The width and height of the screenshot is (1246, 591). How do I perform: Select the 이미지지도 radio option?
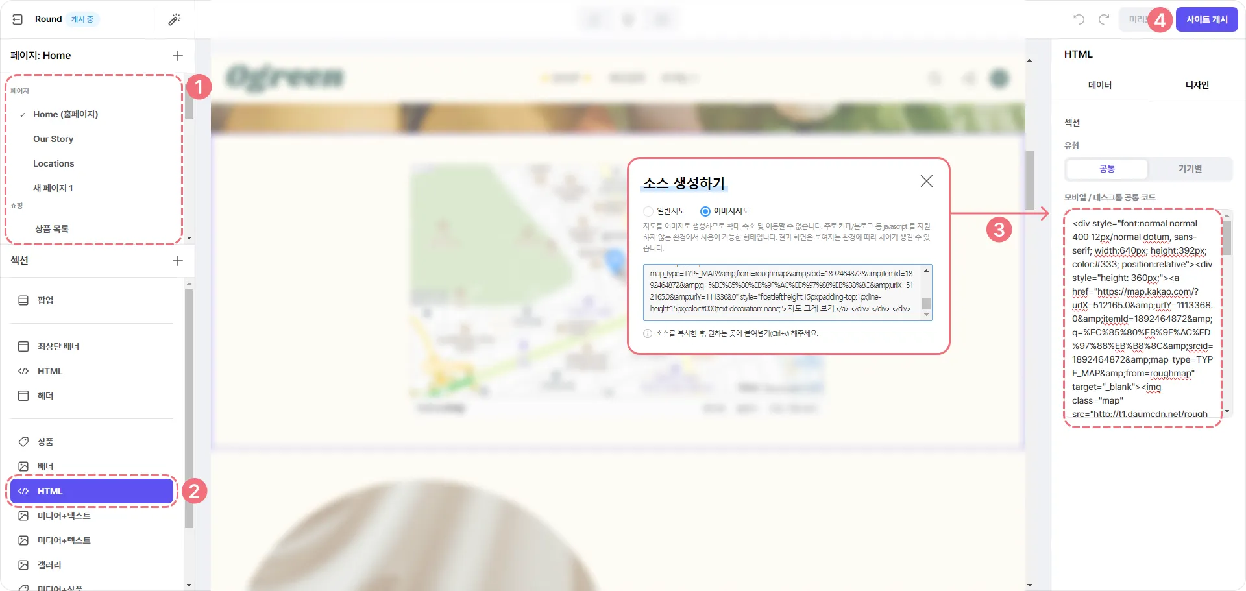click(x=705, y=211)
